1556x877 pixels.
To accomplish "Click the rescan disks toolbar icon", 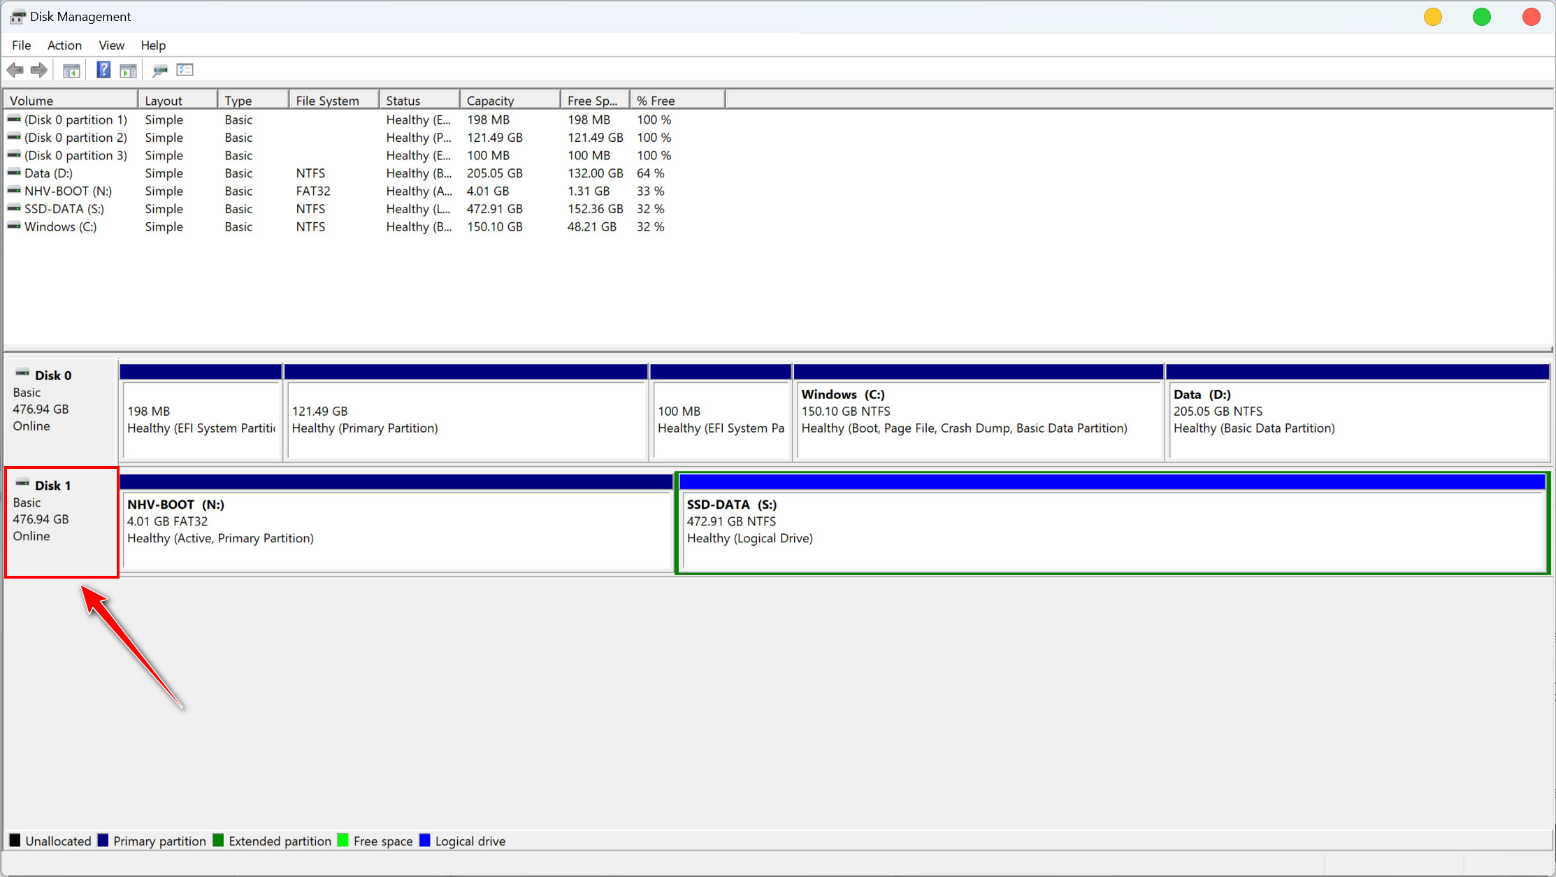I will (x=160, y=70).
